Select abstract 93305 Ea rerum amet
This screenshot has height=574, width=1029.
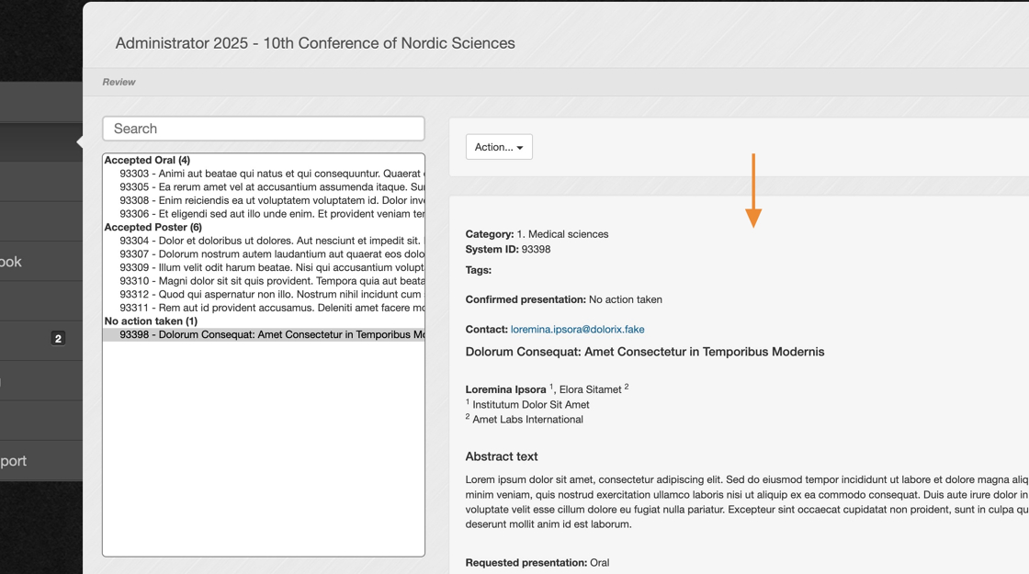264,187
